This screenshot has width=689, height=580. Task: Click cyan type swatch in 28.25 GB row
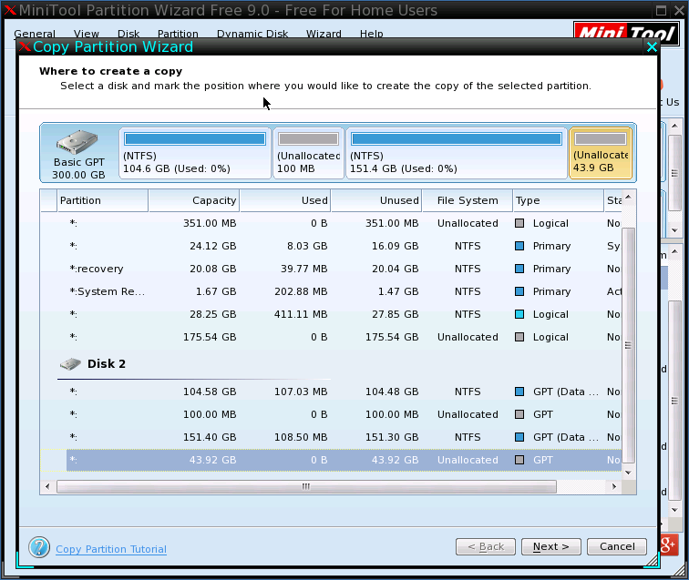point(519,314)
